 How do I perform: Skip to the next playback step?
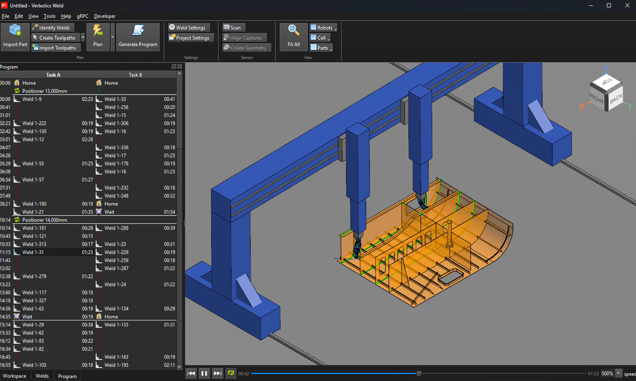pyautogui.click(x=217, y=373)
